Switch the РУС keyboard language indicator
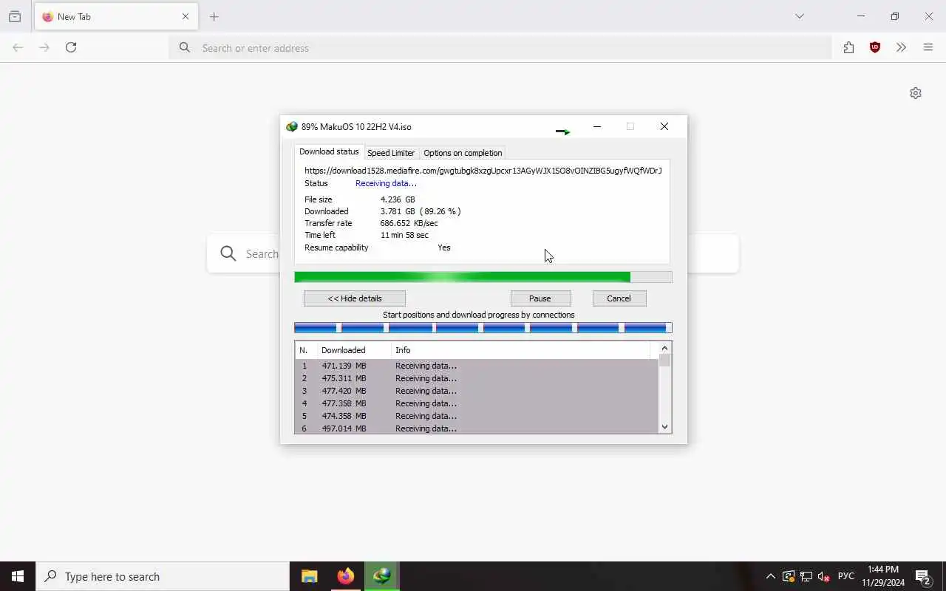Image resolution: width=946 pixels, height=591 pixels. click(846, 576)
